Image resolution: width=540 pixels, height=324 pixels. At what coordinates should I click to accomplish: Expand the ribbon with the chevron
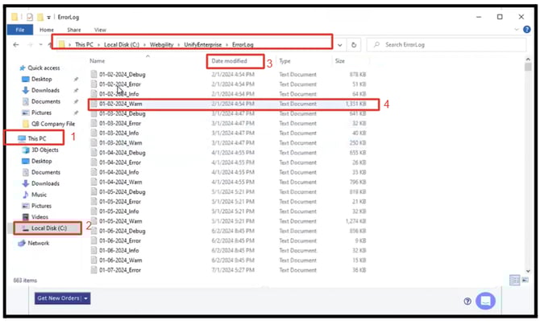pos(517,30)
